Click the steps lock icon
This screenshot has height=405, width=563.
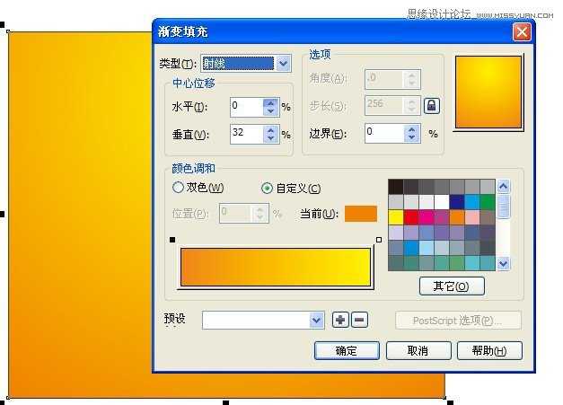pyautogui.click(x=432, y=106)
